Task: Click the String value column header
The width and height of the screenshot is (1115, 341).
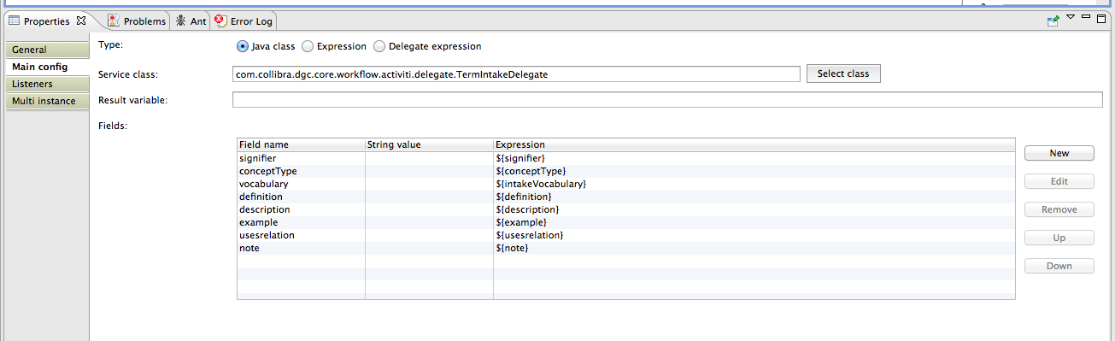Action: coord(429,145)
